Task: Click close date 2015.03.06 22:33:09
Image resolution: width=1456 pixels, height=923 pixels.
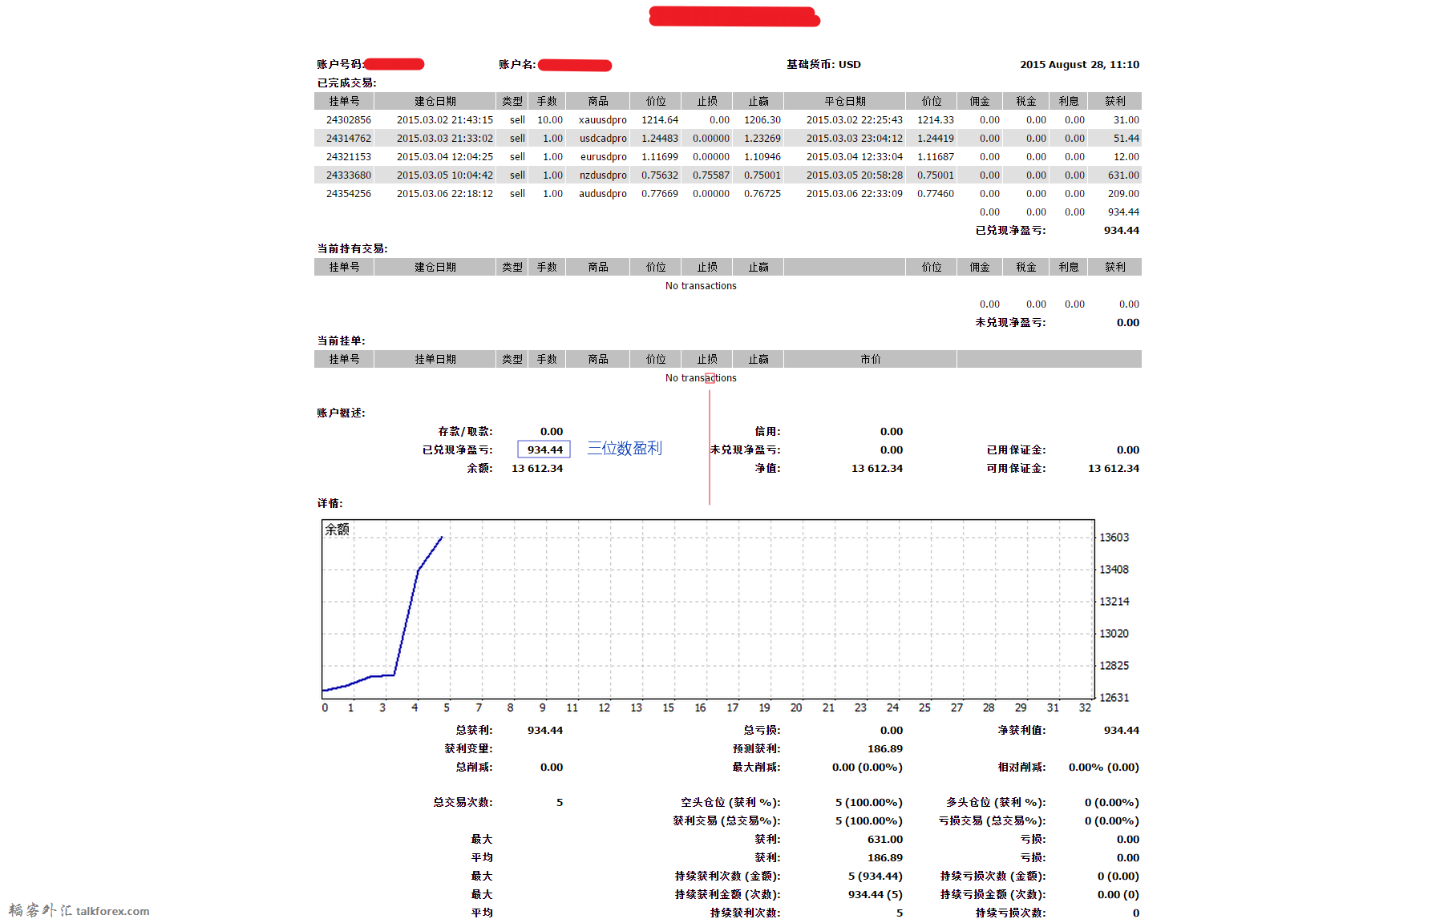Action: [x=855, y=194]
